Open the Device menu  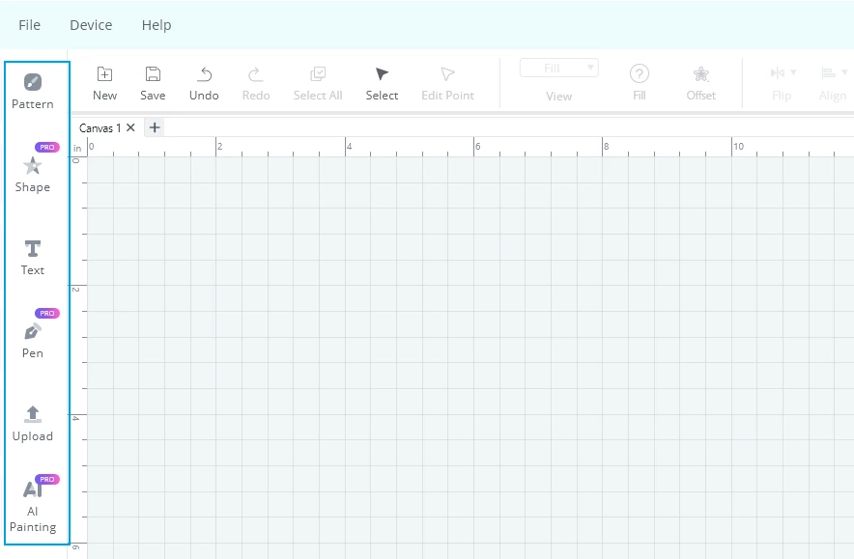point(91,25)
